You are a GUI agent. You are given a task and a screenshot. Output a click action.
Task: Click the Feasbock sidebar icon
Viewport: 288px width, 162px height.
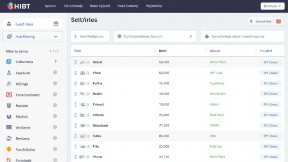[9, 73]
